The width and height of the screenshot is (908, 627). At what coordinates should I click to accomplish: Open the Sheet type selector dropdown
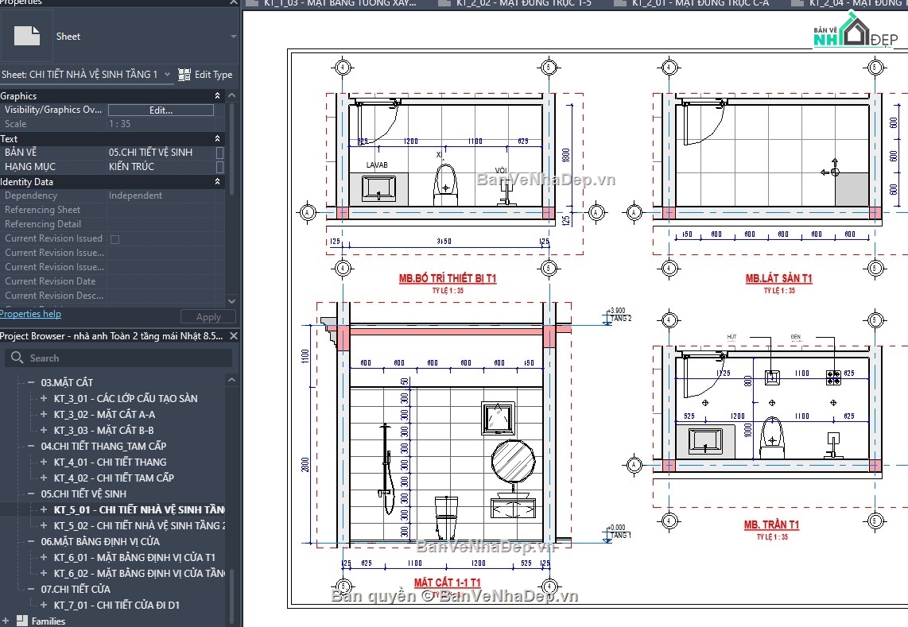coord(167,74)
